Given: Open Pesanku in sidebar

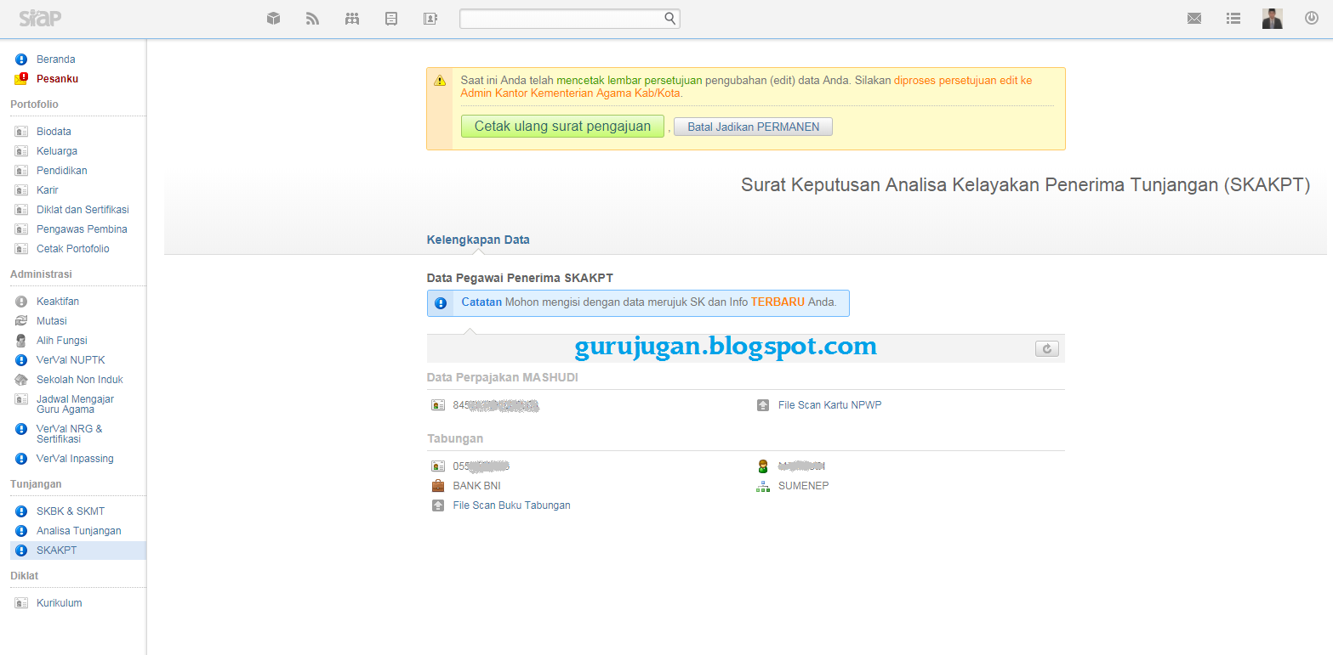Looking at the screenshot, I should [57, 79].
